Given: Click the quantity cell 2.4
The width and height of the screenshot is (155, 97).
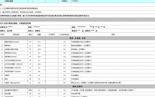Looking at the screenshot, I should [x=39, y=68].
